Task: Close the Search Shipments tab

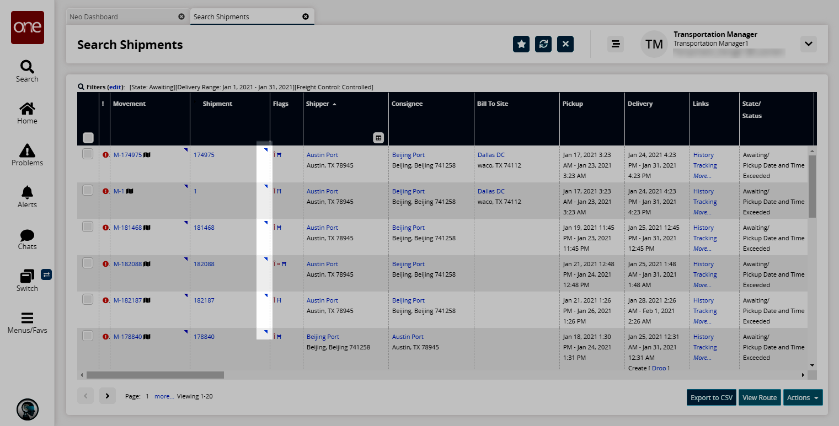Action: [306, 17]
